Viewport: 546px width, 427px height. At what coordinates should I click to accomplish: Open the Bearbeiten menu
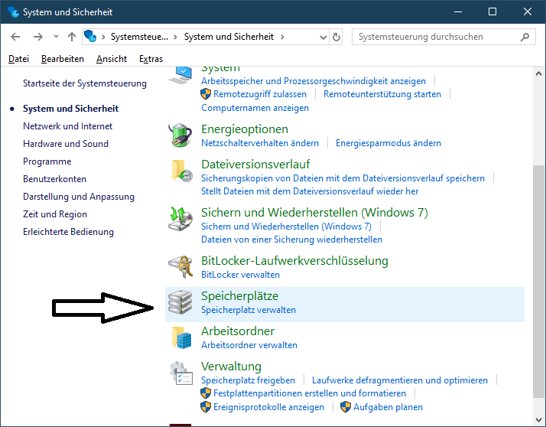coord(63,59)
